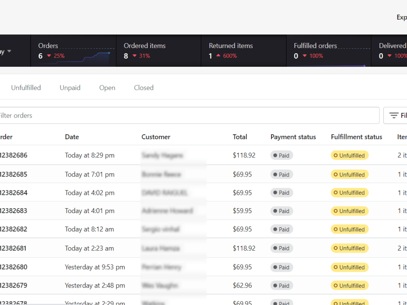Click the clock icon in order #12382686's Unfulfilled badge
407x305 pixels.
pos(337,155)
